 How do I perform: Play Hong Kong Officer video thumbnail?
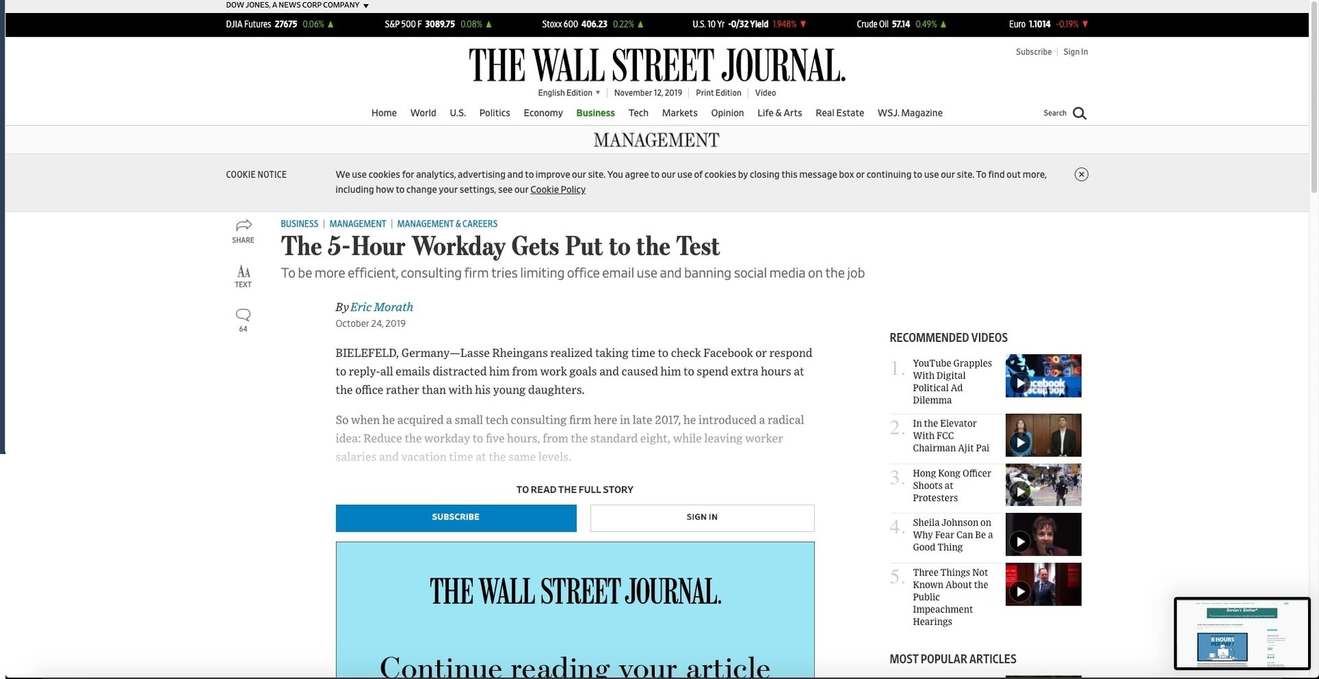point(1043,485)
